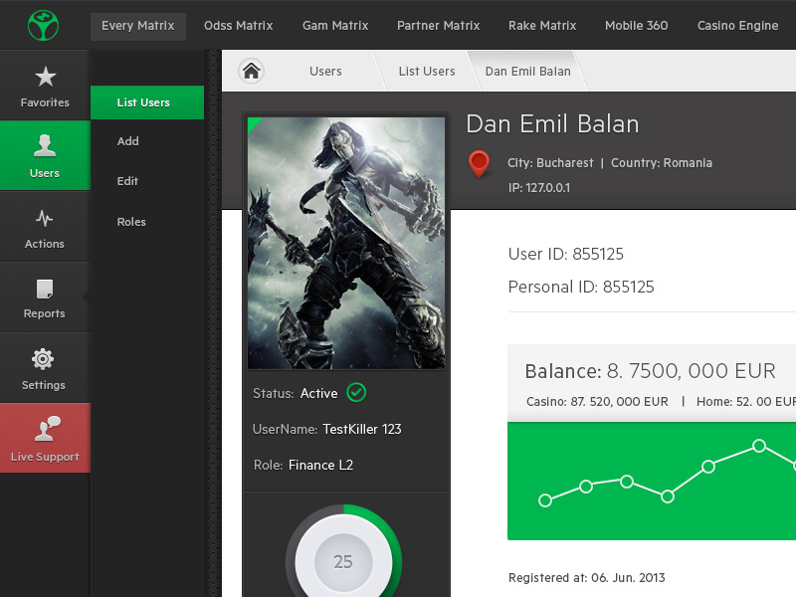Click the Dan Emil Balan breadcrumb

(x=528, y=71)
